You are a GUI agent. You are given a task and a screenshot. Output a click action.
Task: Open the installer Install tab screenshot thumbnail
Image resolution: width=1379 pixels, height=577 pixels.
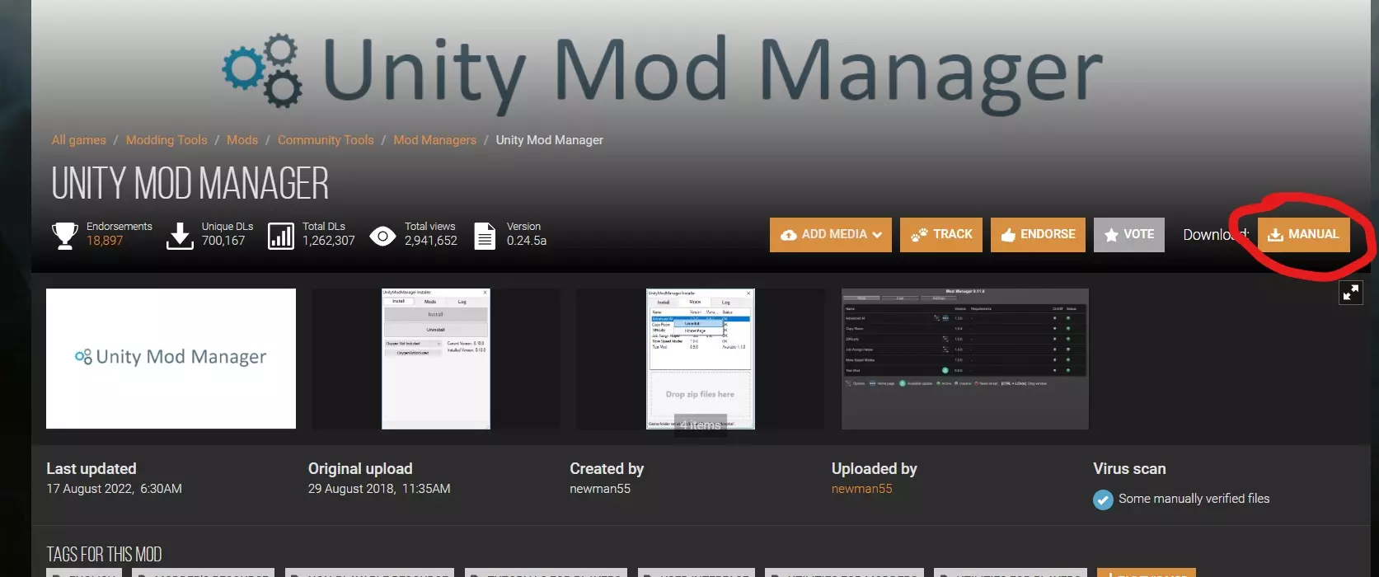point(436,359)
